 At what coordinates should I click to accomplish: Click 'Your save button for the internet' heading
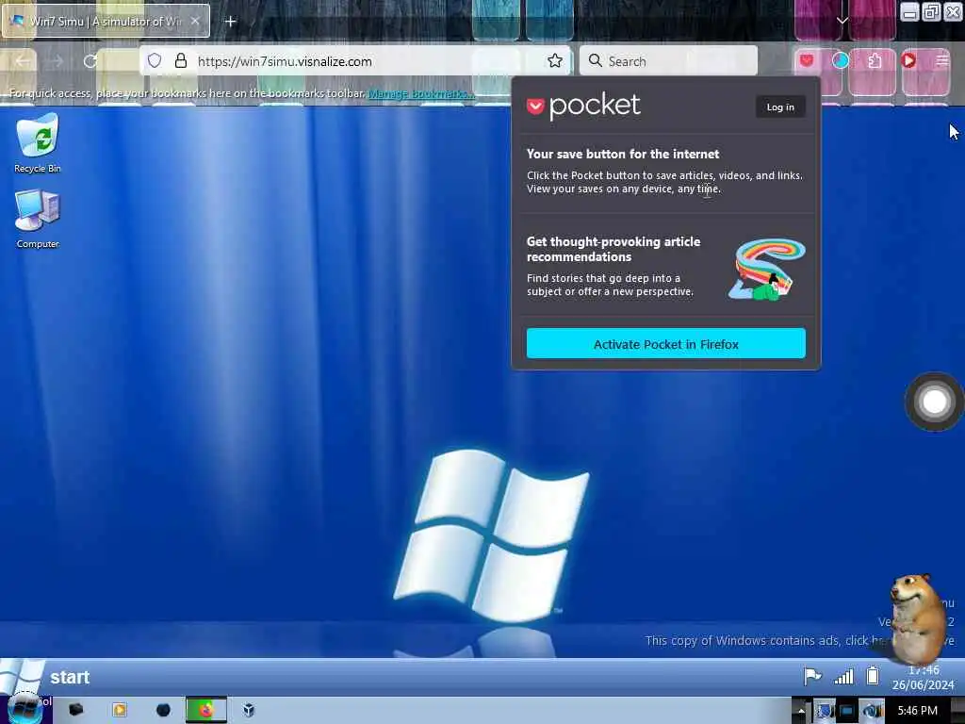click(x=623, y=154)
